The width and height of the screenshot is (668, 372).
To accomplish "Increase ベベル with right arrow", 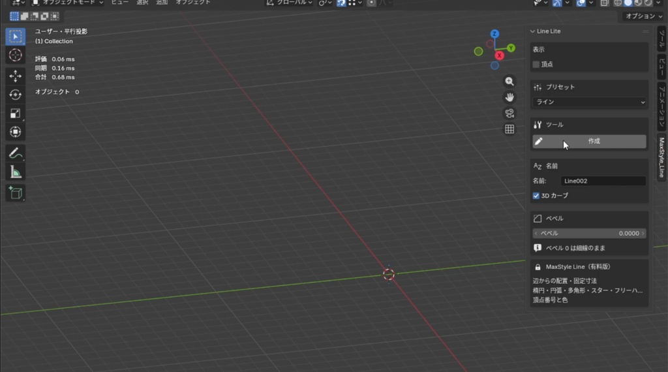I will pyautogui.click(x=643, y=234).
